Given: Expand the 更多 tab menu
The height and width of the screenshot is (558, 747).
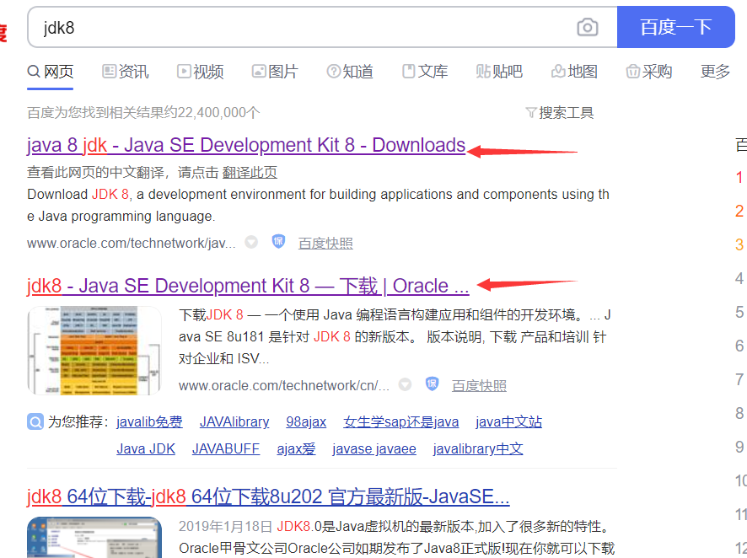Looking at the screenshot, I should 715,72.
